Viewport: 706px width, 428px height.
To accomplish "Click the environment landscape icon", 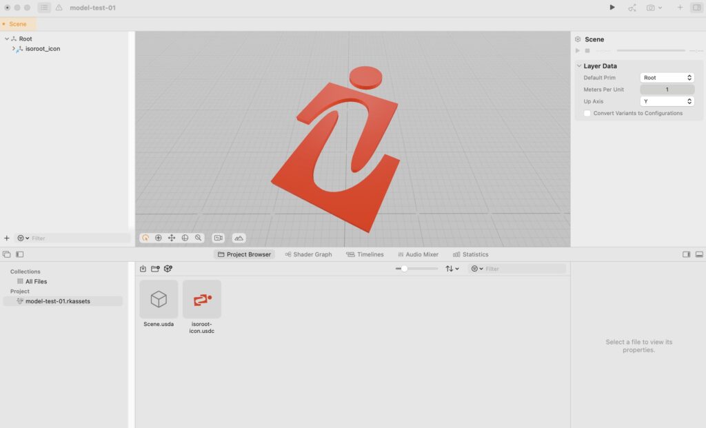I will tap(239, 238).
